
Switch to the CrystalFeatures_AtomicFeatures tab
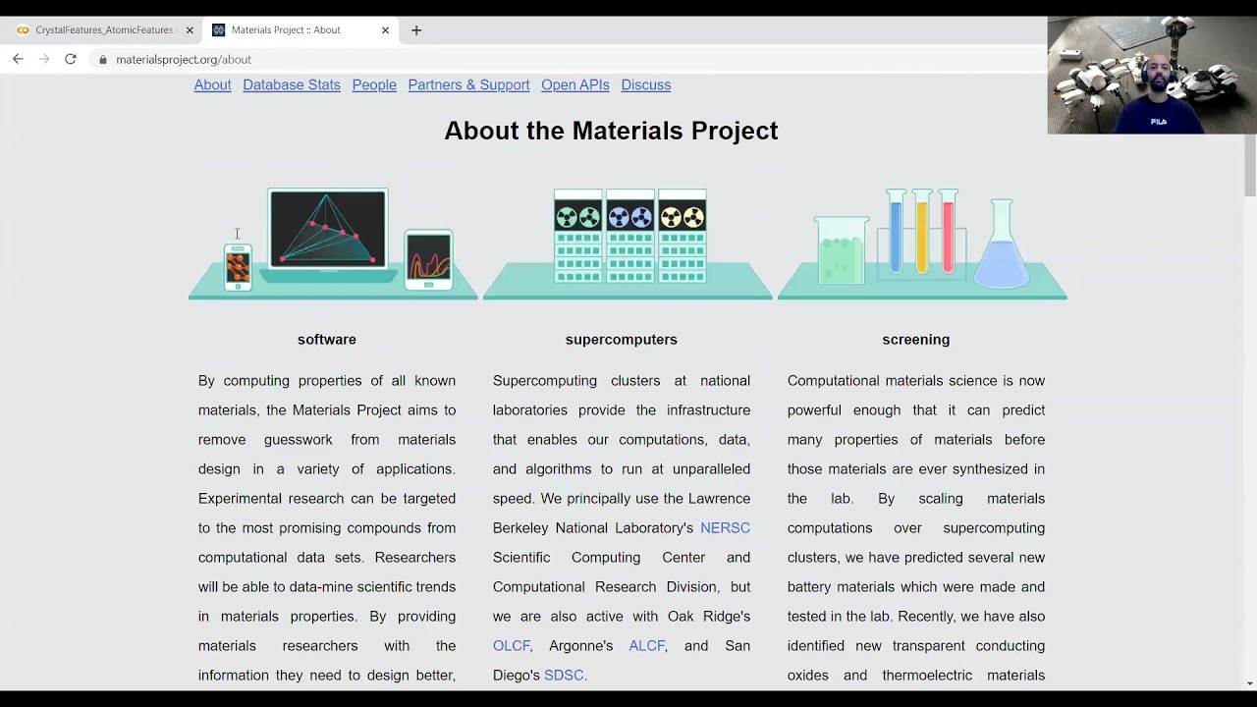[98, 30]
